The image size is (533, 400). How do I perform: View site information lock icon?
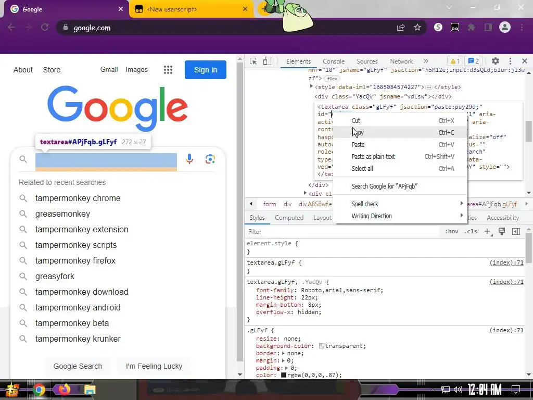[66, 28]
